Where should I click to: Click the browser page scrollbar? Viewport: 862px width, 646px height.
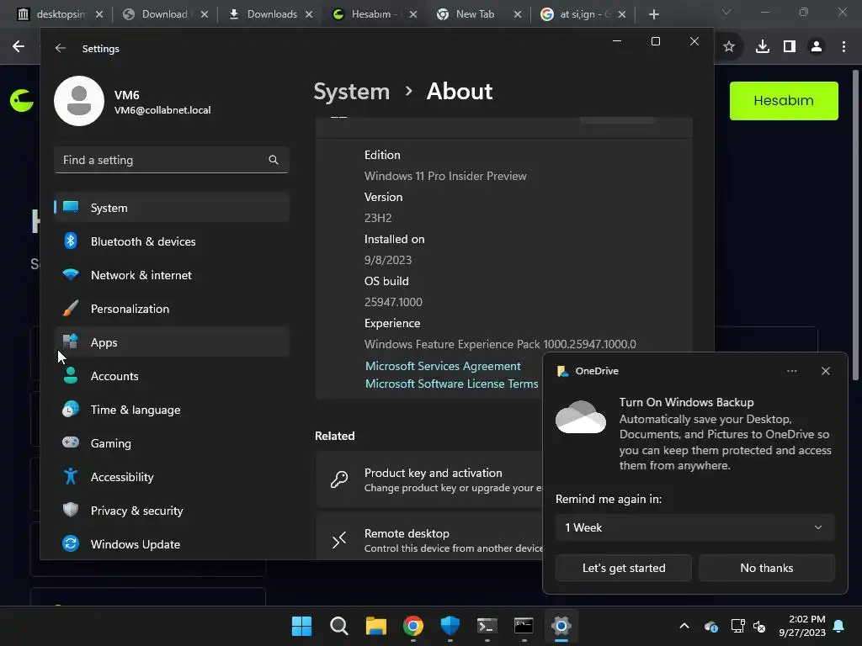click(855, 225)
